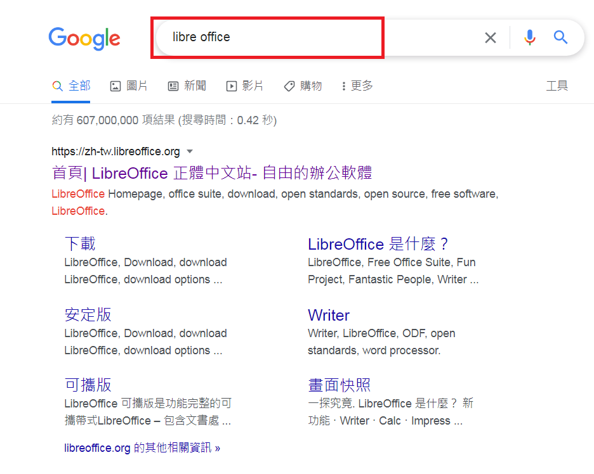The height and width of the screenshot is (474, 594).
Task: Open the 可攜版 sitelink
Action: tap(88, 385)
